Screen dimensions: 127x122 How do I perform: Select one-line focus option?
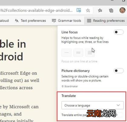[x=67, y=53]
